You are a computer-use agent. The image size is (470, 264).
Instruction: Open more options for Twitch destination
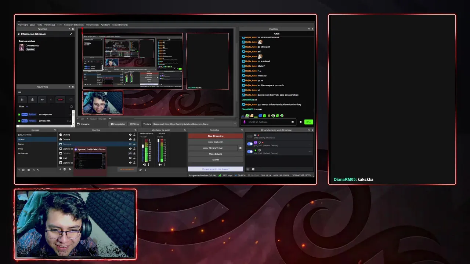(x=310, y=144)
